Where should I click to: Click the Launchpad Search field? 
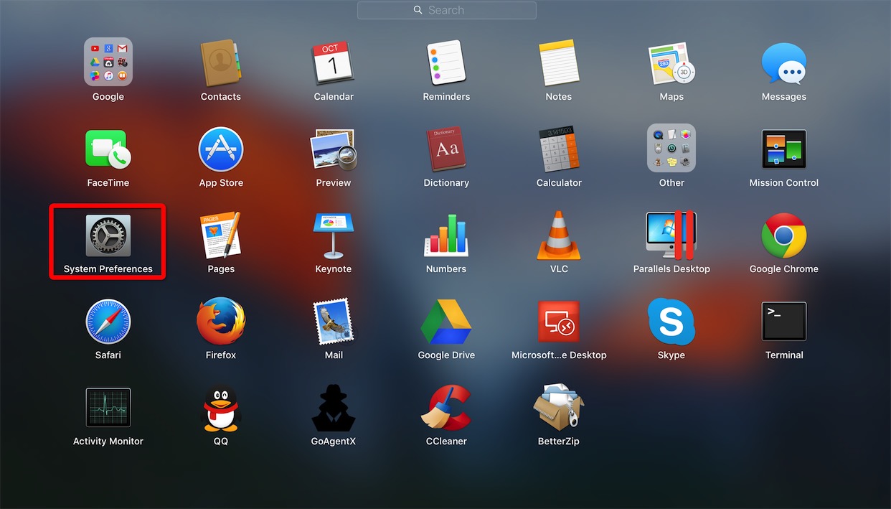(x=446, y=10)
